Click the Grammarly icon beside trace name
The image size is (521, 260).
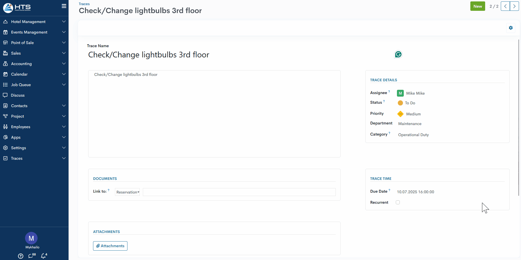pyautogui.click(x=398, y=54)
